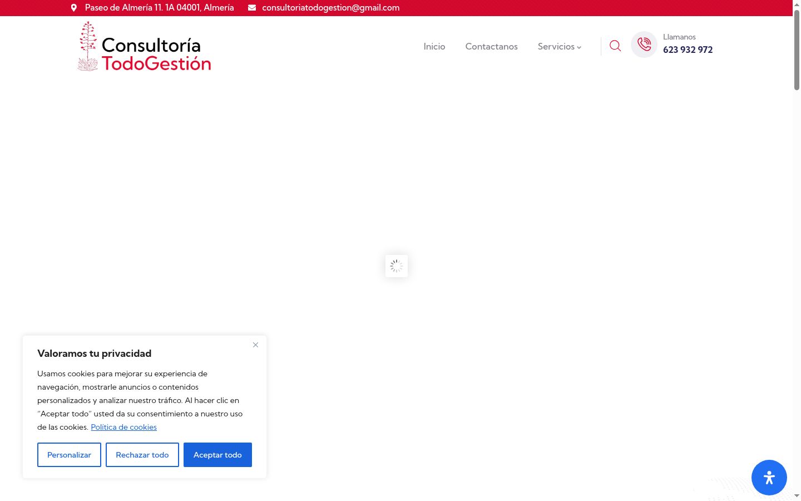Close the cookie privacy banner
This screenshot has height=501, width=801.
point(255,345)
